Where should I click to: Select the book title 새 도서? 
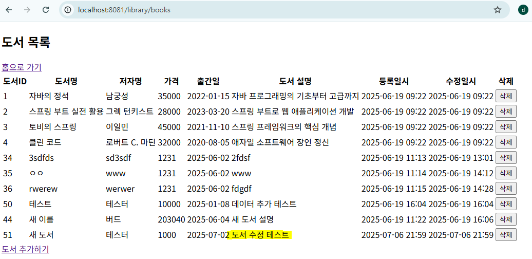pos(42,235)
